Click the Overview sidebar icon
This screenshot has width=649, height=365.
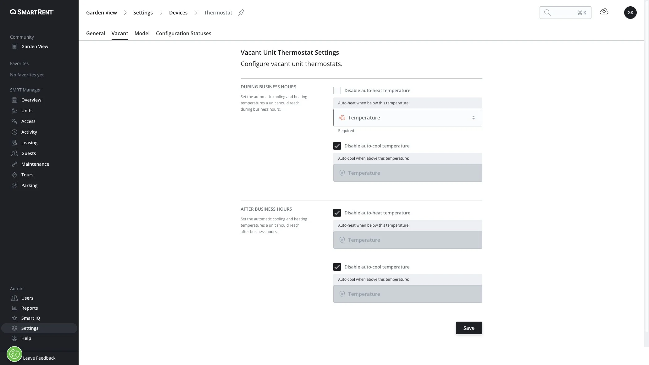[x=14, y=100]
